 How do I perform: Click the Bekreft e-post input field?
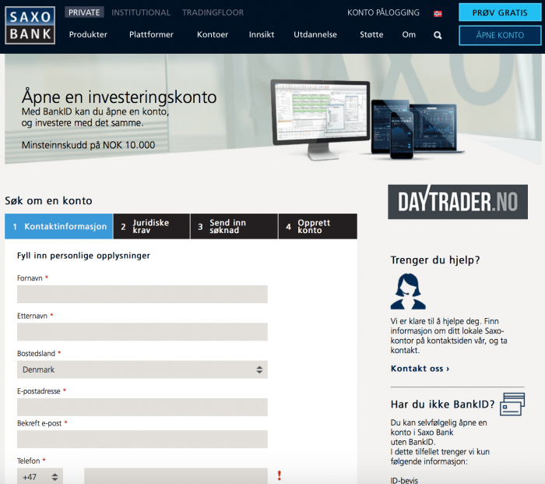[142, 439]
